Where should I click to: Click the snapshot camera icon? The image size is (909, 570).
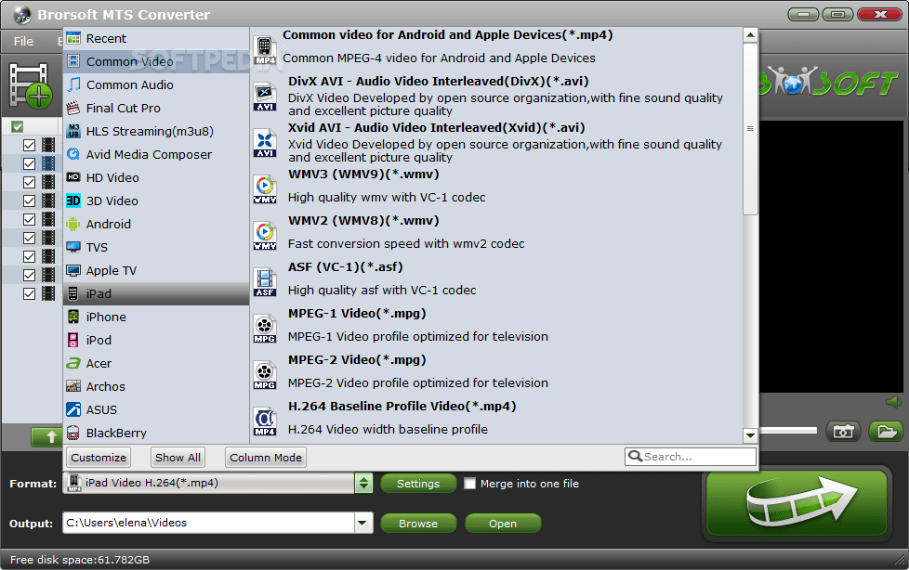[843, 431]
